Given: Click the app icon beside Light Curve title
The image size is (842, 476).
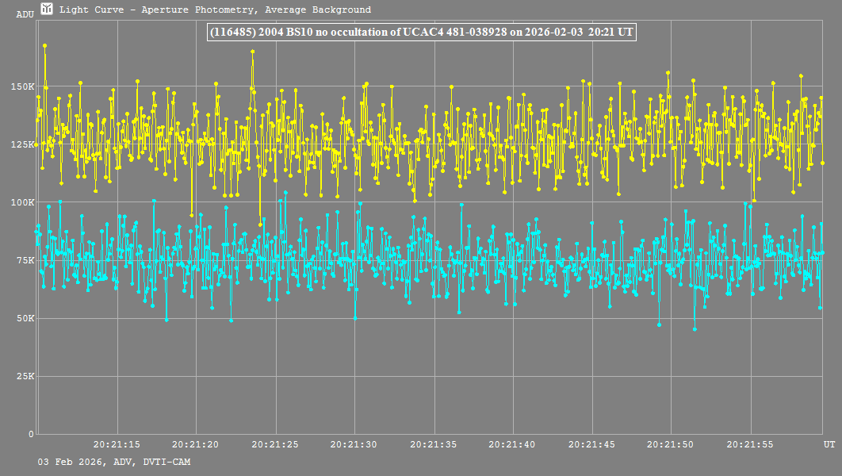Looking at the screenshot, I should coord(47,10).
